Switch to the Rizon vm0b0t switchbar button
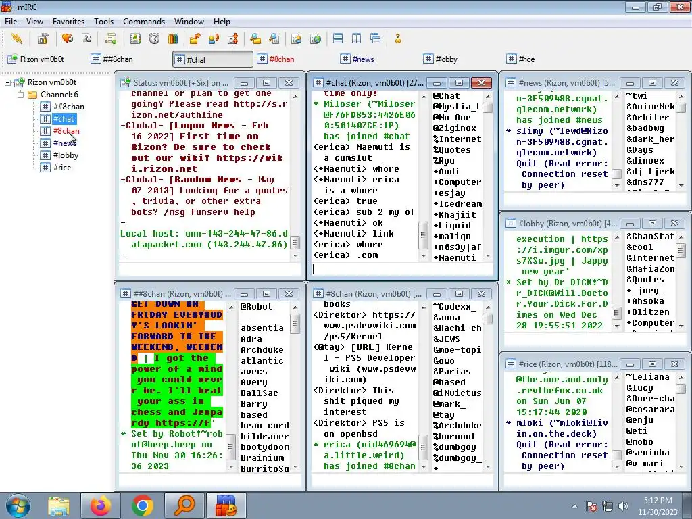 click(x=47, y=59)
